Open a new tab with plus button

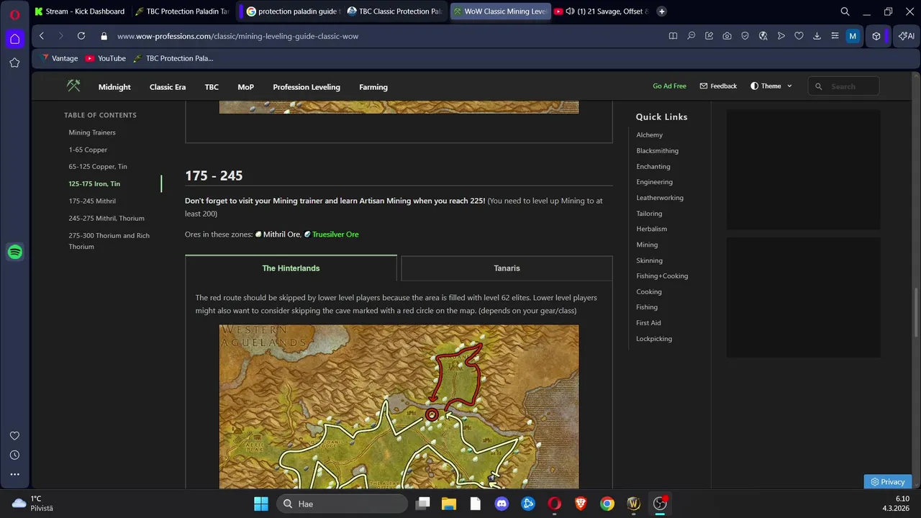[662, 12]
